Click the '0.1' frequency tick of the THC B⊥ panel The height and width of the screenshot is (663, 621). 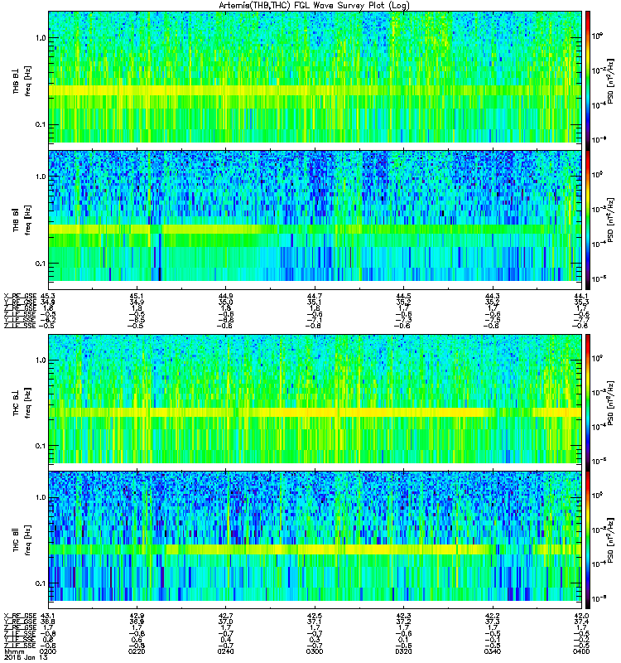point(41,446)
